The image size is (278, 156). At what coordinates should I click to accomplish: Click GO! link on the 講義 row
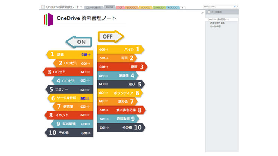coord(86,55)
